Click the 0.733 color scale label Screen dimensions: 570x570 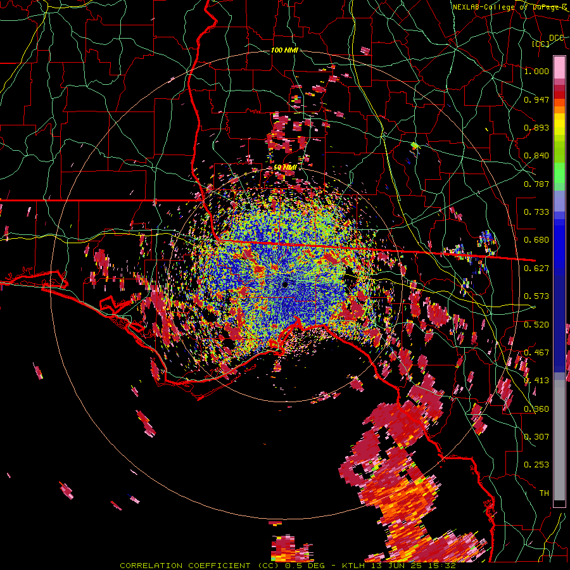536,212
